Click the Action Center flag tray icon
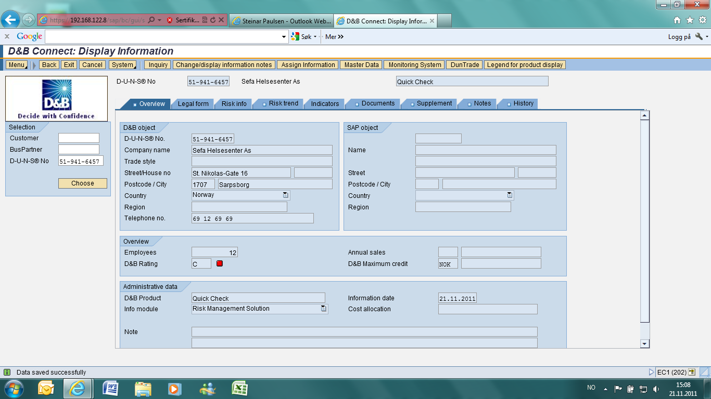 (x=618, y=389)
